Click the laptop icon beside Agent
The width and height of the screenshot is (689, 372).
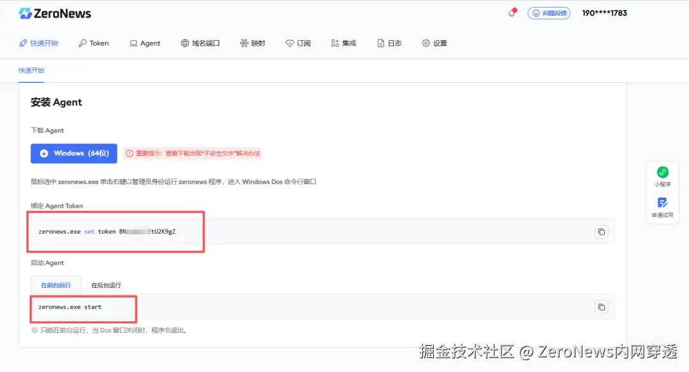pyautogui.click(x=133, y=43)
